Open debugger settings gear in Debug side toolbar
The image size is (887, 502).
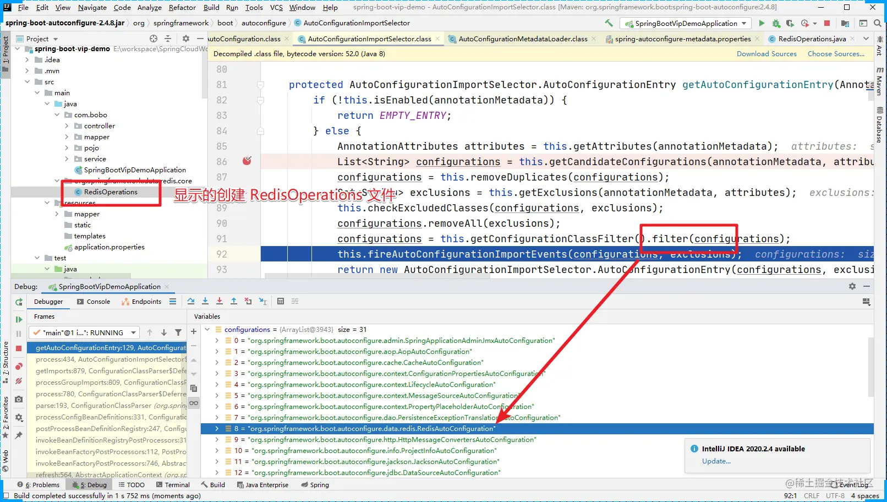(19, 417)
